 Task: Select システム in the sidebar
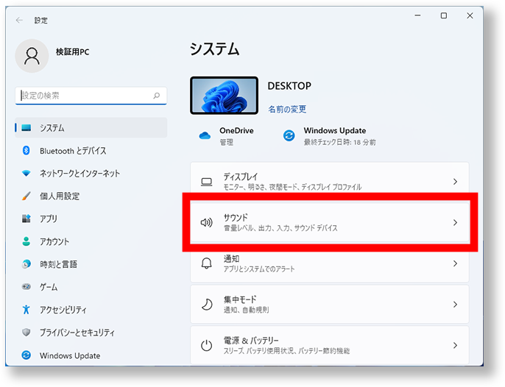click(91, 128)
